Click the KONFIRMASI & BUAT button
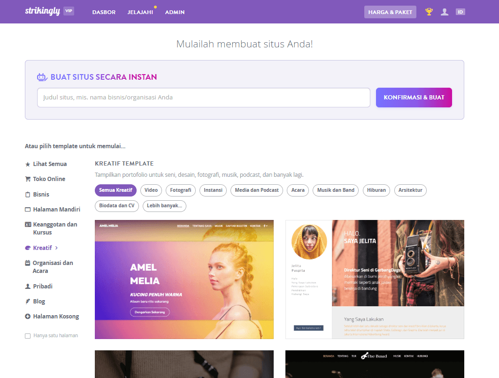The image size is (499, 378). coord(414,98)
